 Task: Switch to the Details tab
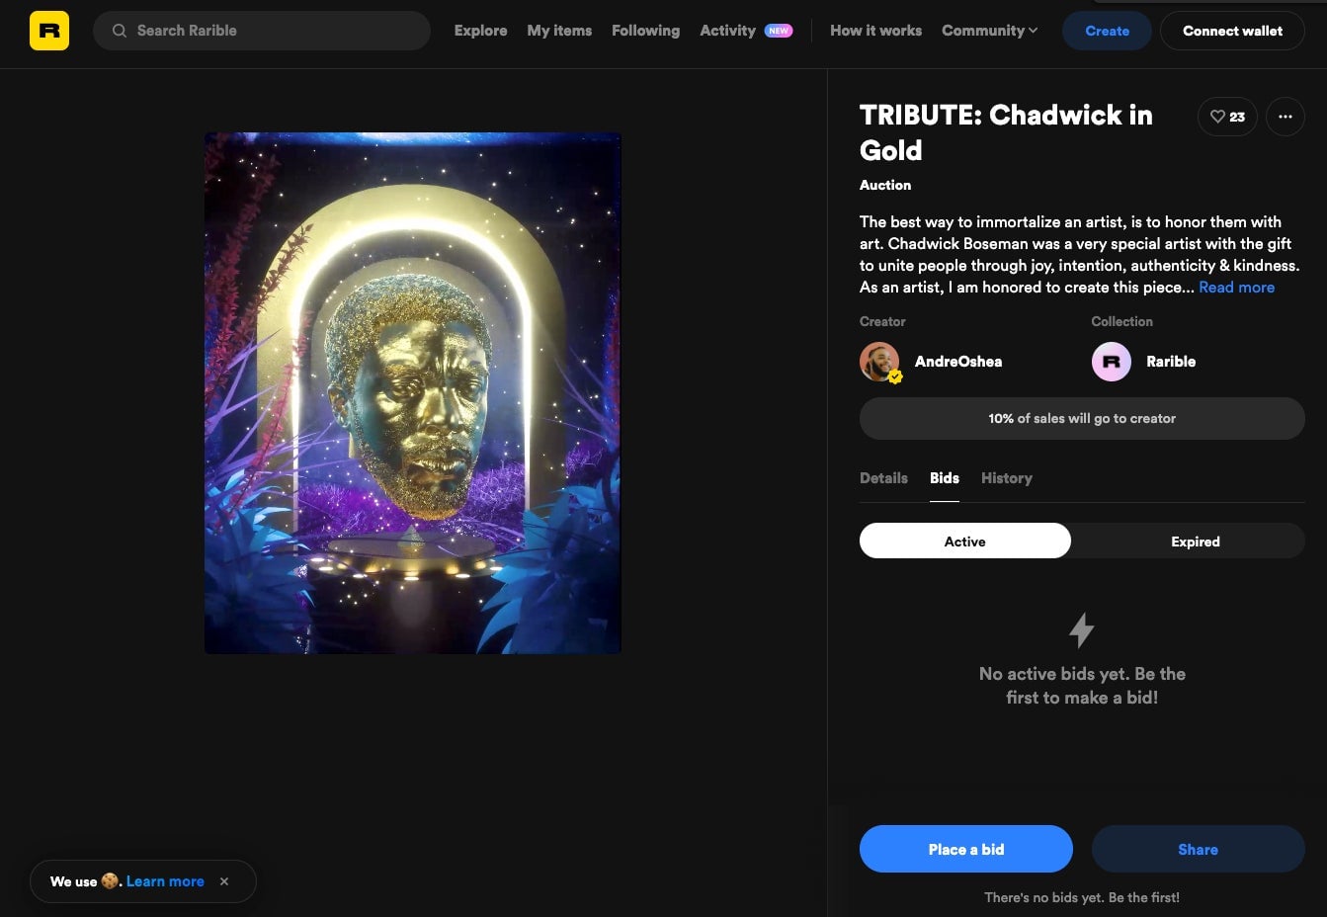pos(883,478)
